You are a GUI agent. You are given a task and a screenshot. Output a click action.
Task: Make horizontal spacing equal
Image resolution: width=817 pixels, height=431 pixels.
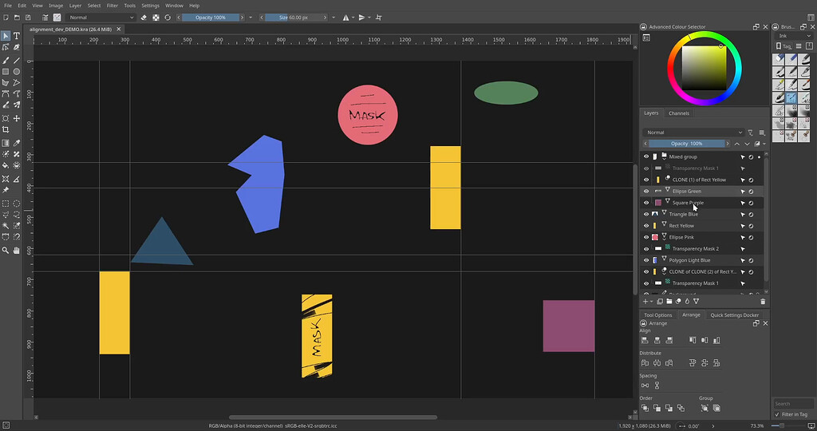point(645,386)
